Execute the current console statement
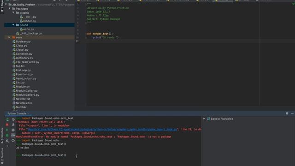The width and height of the screenshot is (295, 166). pos(7,130)
